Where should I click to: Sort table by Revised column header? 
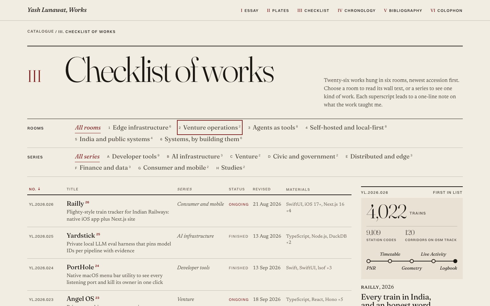(x=262, y=189)
